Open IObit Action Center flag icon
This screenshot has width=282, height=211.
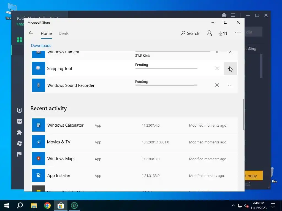pyautogui.click(x=20, y=154)
